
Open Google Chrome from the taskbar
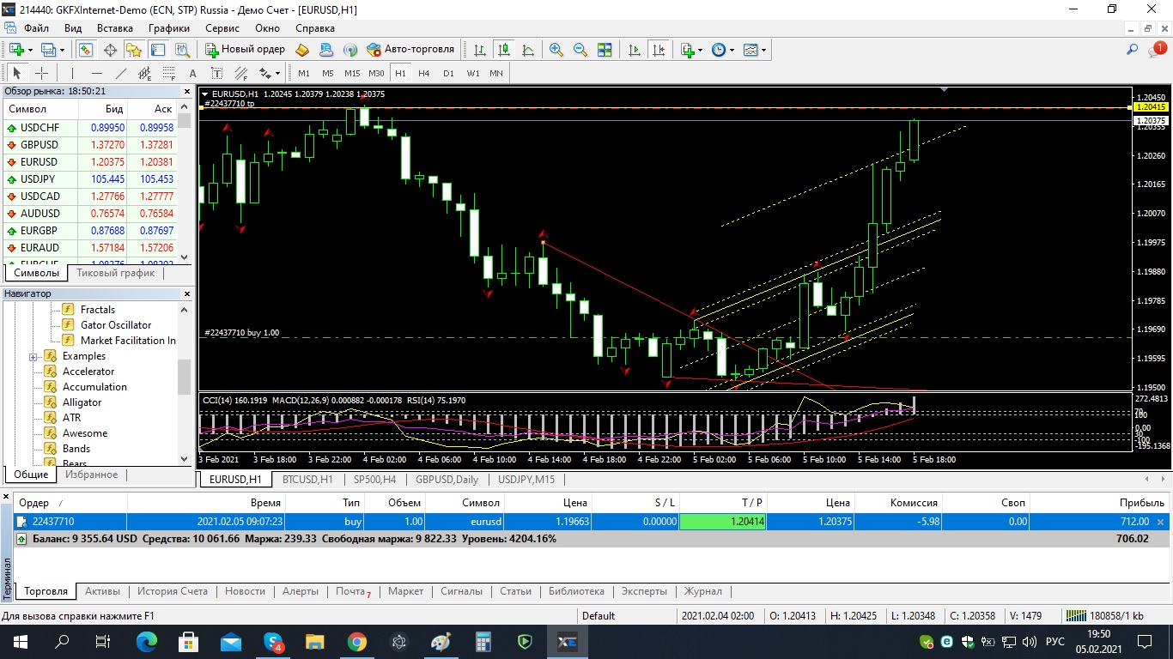(357, 642)
